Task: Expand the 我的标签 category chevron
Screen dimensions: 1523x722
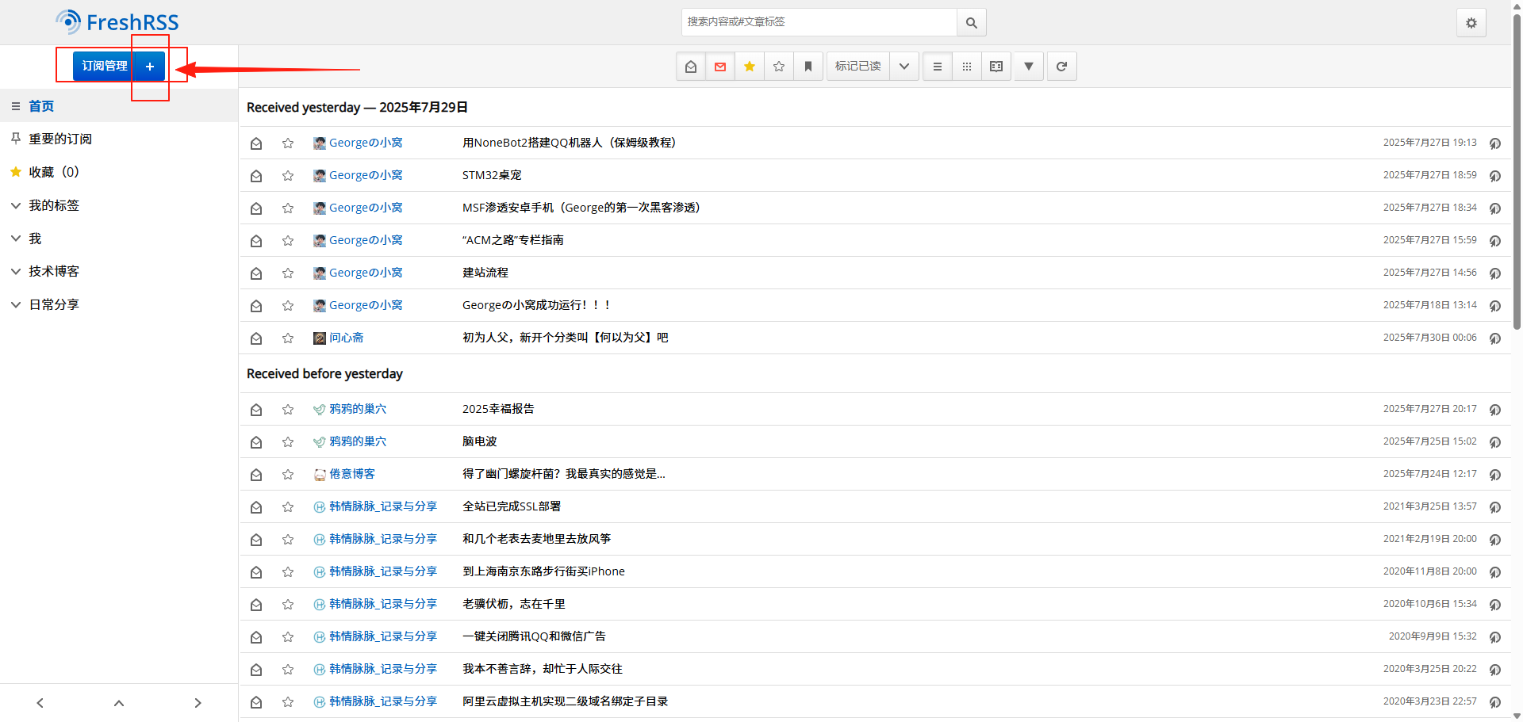Action: [15, 205]
